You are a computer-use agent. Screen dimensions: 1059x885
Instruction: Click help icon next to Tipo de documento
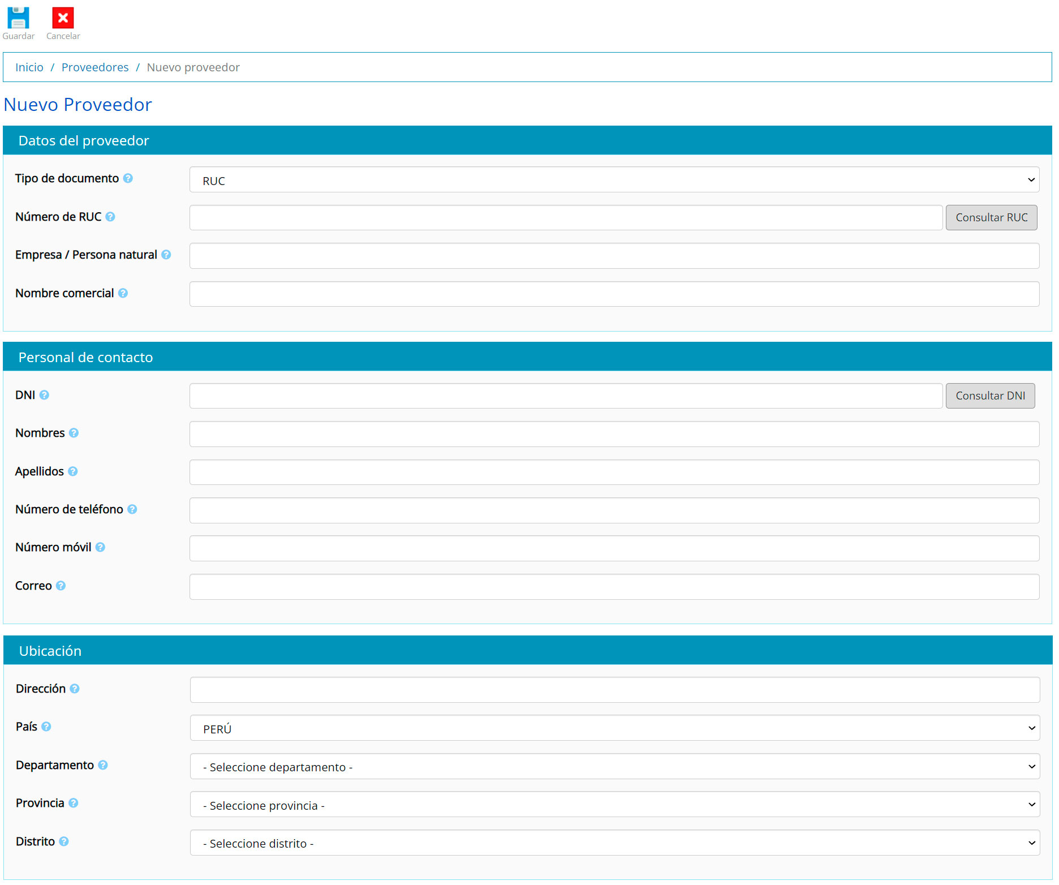[128, 178]
